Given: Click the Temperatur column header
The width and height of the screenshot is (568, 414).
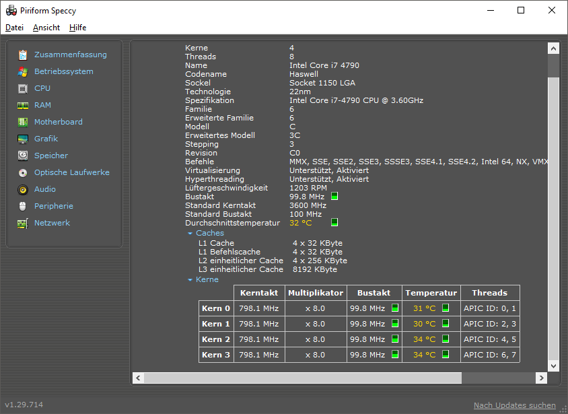Looking at the screenshot, I should click(x=431, y=293).
